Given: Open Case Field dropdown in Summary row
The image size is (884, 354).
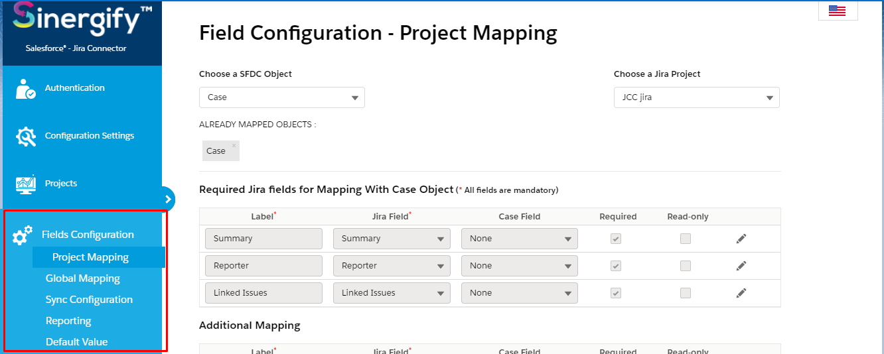Looking at the screenshot, I should click(520, 239).
